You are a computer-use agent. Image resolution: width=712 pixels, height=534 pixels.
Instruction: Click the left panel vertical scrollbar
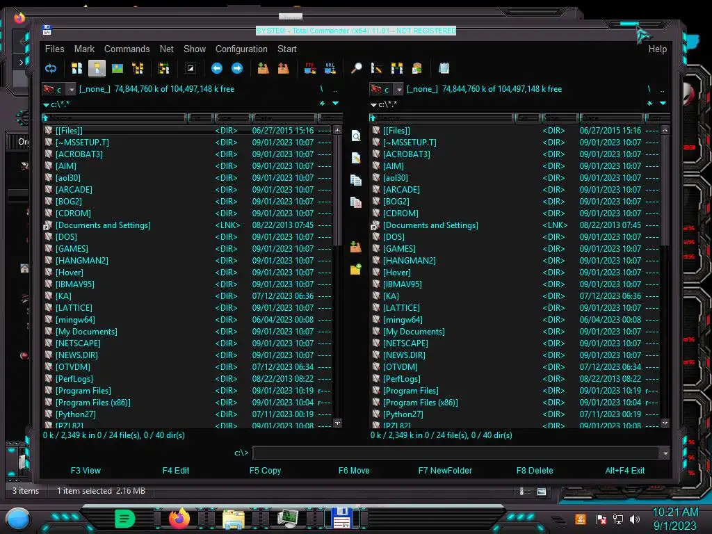coord(337,277)
